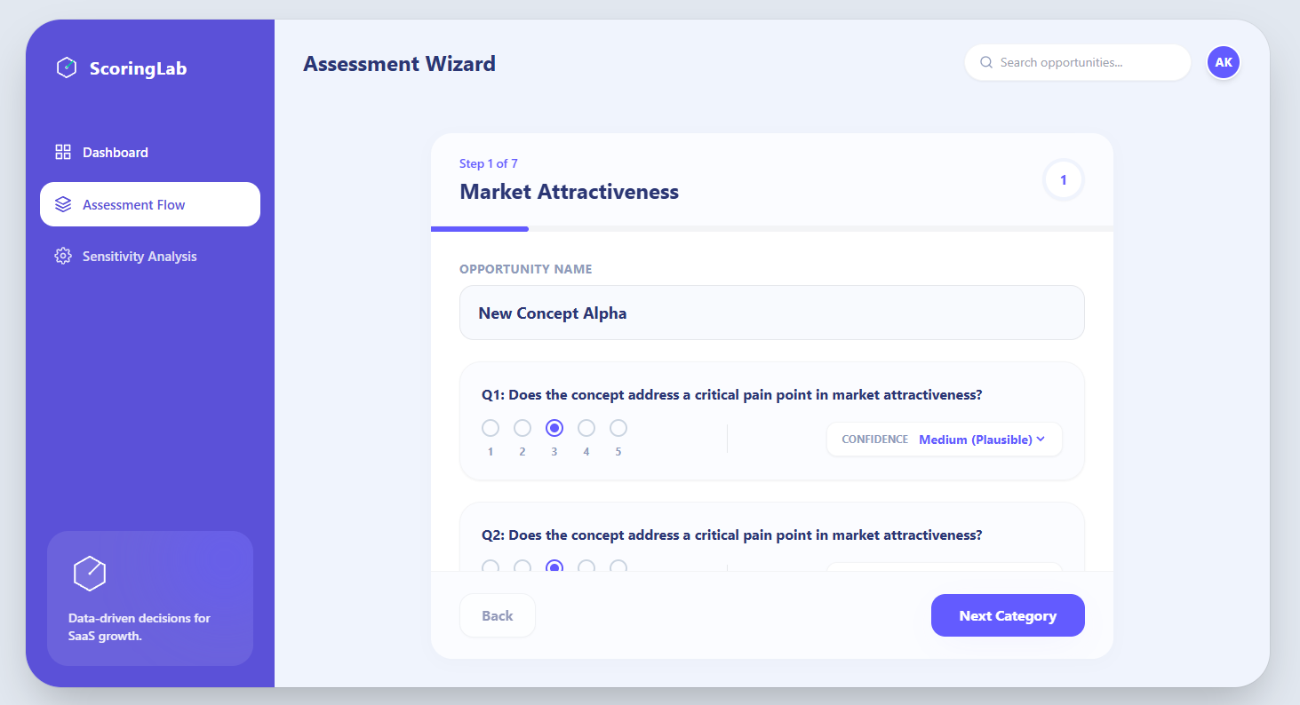The width and height of the screenshot is (1300, 705).
Task: Choose rating 4 for Q1
Action: (586, 428)
